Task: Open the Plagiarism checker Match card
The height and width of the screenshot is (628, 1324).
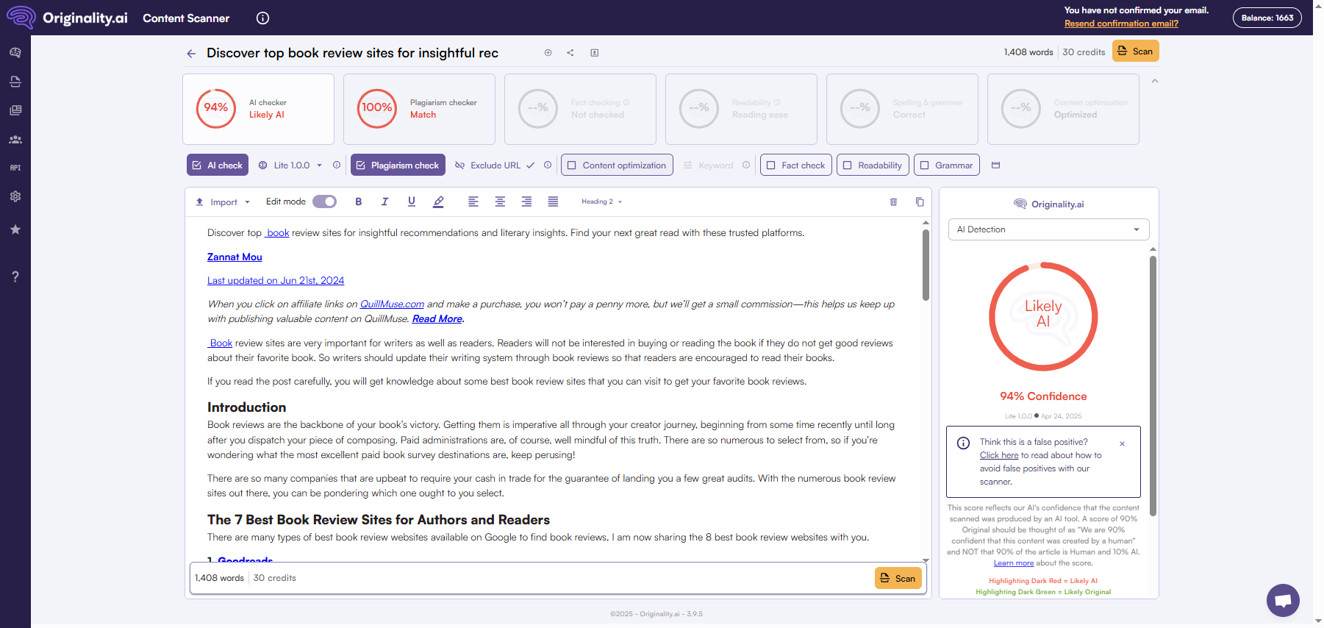Action: [419, 109]
